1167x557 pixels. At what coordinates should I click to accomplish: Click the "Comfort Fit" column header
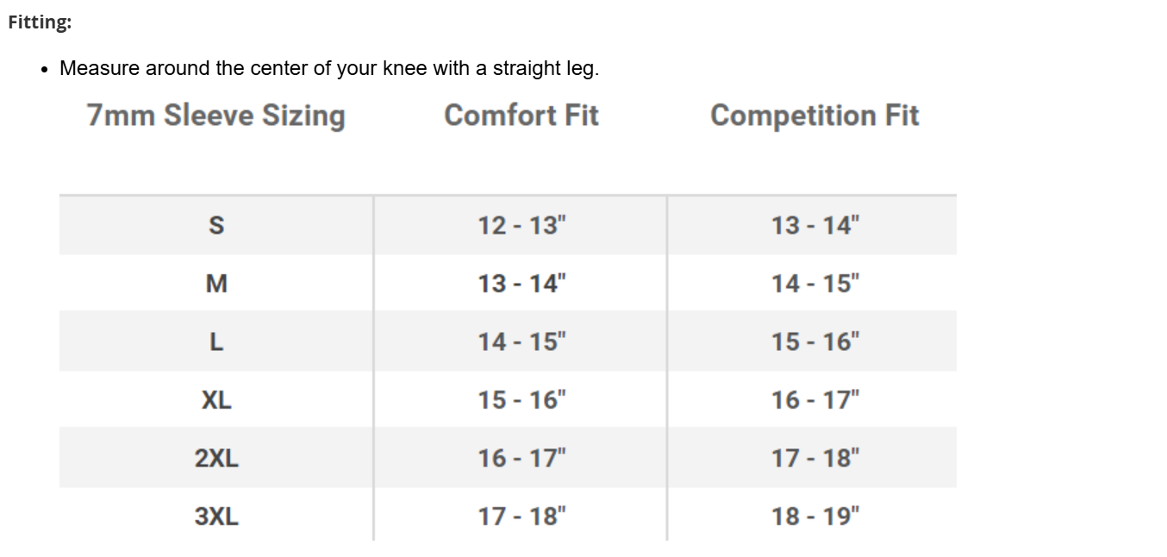click(x=521, y=116)
